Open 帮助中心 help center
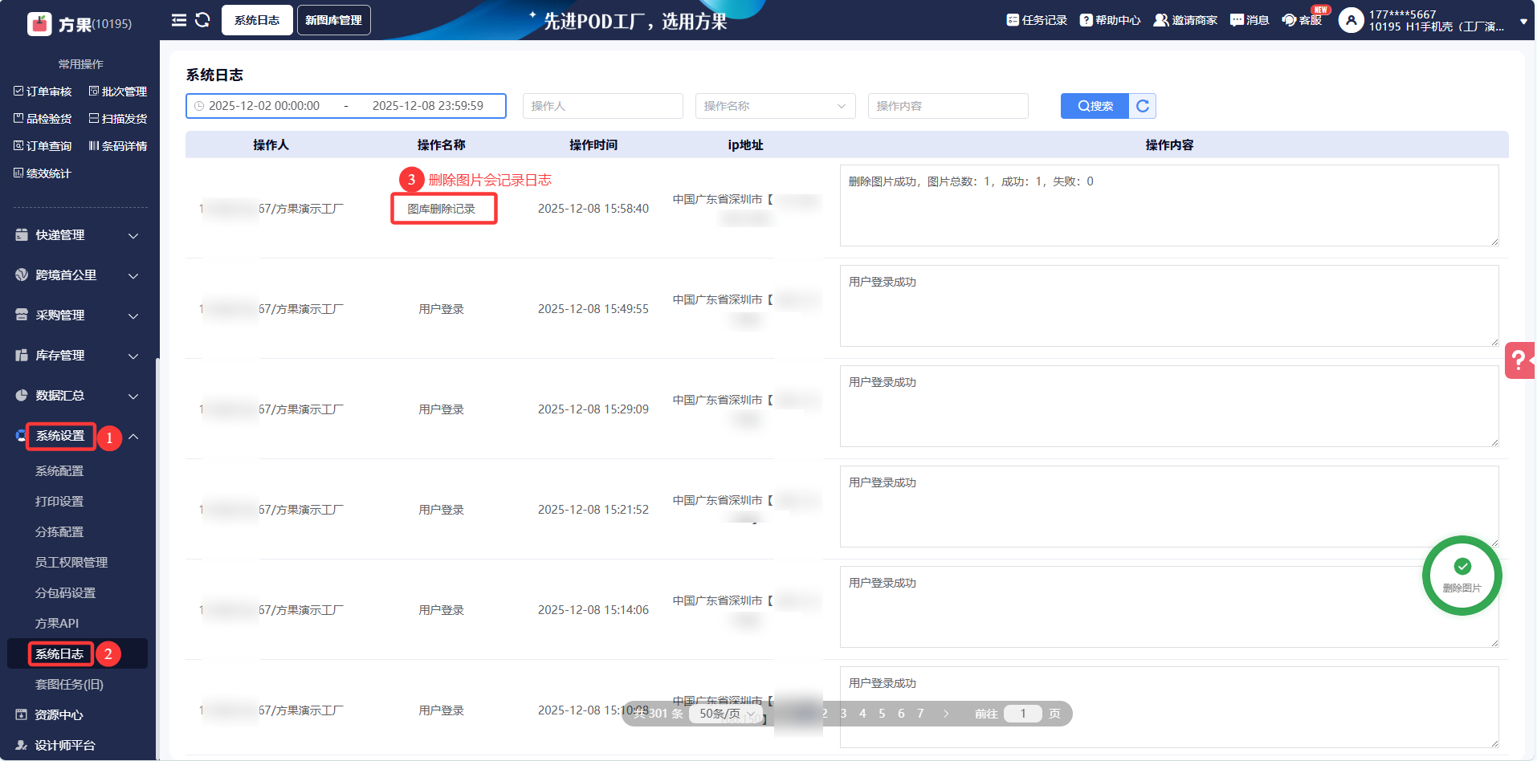The height and width of the screenshot is (761, 1537). tap(1110, 20)
